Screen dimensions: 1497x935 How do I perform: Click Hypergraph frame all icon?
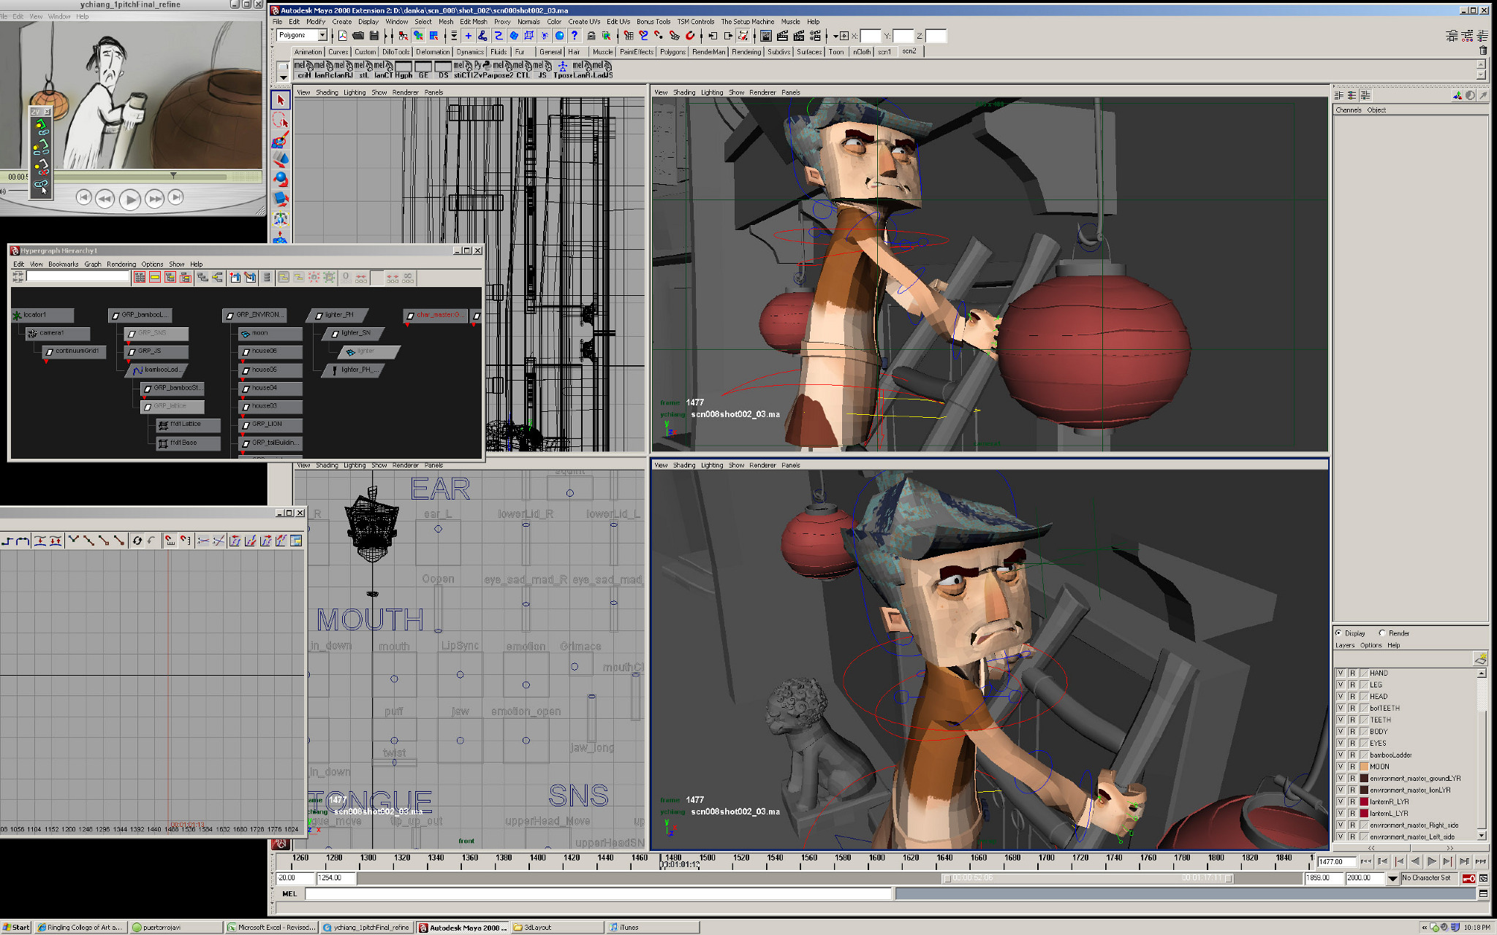[139, 278]
